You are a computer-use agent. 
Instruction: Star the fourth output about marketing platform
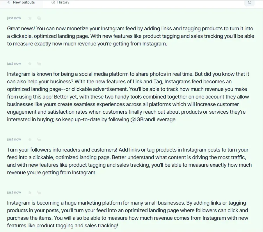click(30, 193)
